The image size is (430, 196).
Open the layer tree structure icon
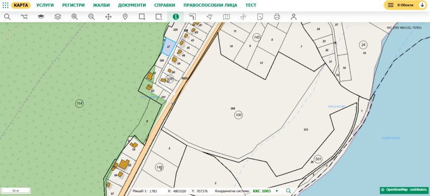click(24, 17)
